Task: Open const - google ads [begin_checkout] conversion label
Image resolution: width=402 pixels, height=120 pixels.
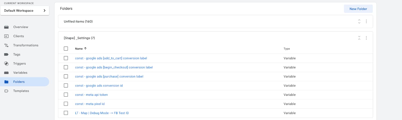Action: (x=114, y=67)
